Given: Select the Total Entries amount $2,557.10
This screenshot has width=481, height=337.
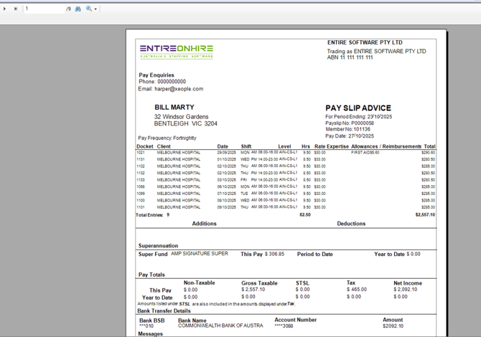Looking at the screenshot, I should tap(425, 214).
